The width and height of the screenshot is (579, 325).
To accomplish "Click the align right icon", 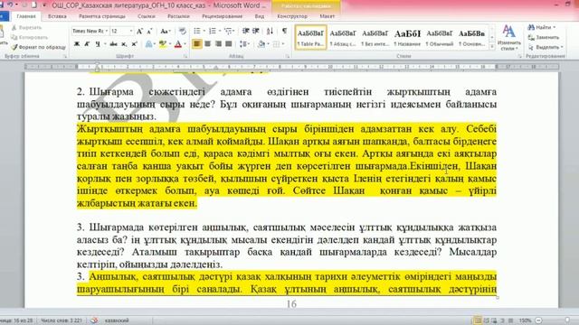I will click(218, 44).
